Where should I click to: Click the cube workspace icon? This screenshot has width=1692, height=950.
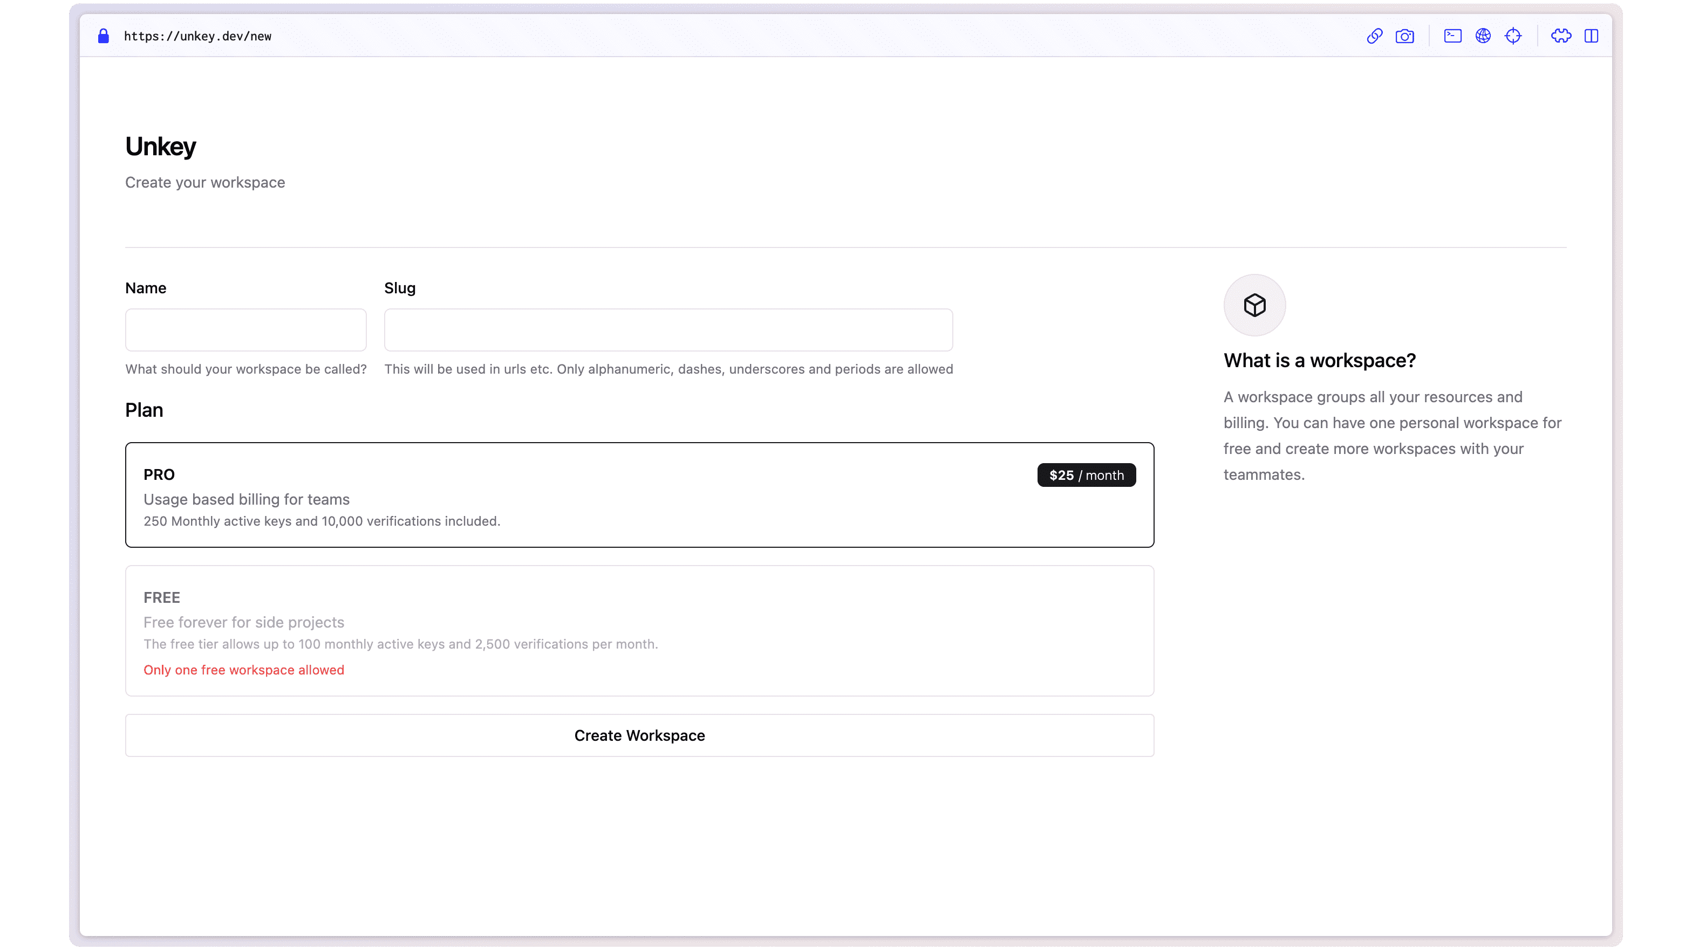tap(1254, 305)
